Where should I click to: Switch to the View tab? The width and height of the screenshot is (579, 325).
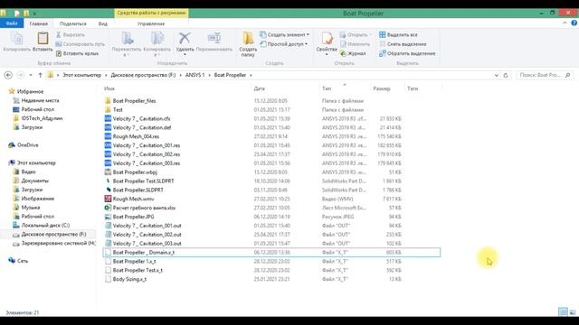[x=103, y=23]
